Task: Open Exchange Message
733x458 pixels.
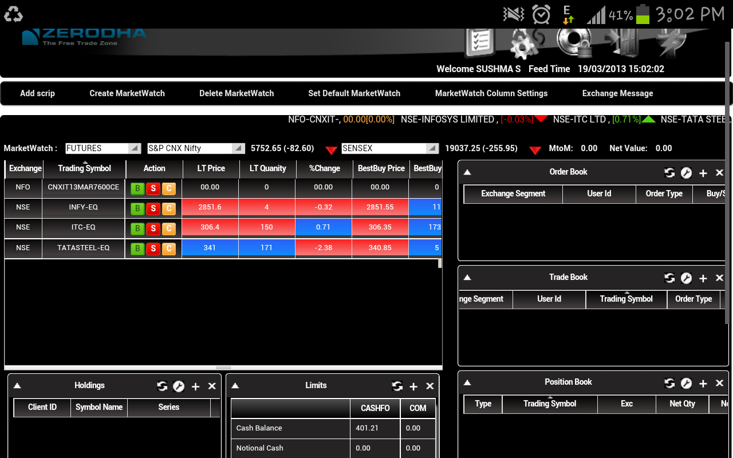Action: pos(618,93)
